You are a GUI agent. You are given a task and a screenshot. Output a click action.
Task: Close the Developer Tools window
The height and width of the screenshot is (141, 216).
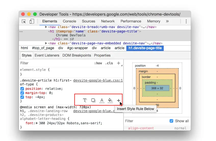pyautogui.click(x=23, y=14)
